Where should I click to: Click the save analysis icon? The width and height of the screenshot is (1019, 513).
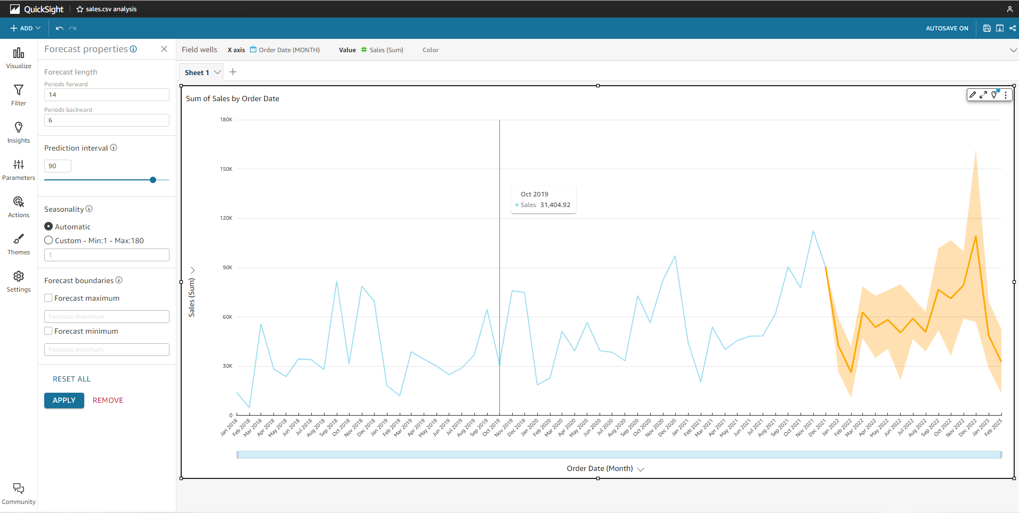pyautogui.click(x=987, y=28)
